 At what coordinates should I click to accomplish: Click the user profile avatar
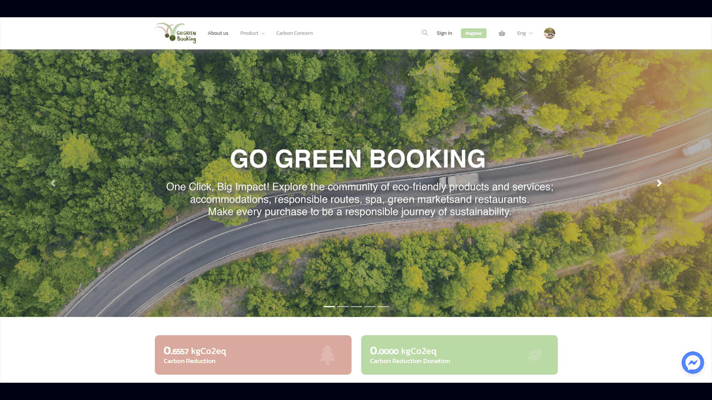point(549,33)
